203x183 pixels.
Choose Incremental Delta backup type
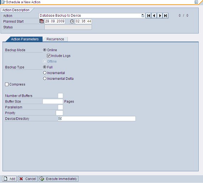(x=44, y=78)
